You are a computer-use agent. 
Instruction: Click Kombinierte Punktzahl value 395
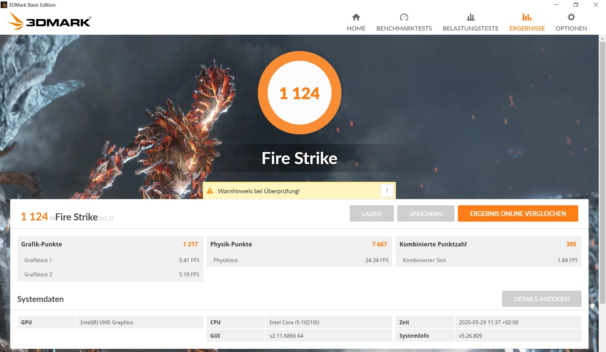(x=571, y=244)
